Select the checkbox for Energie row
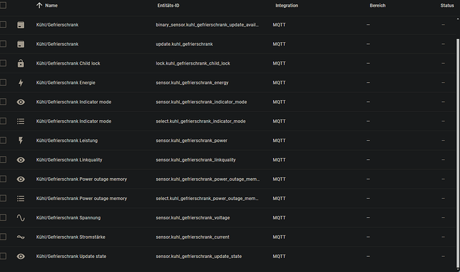This screenshot has width=460, height=272. pyautogui.click(x=3, y=83)
